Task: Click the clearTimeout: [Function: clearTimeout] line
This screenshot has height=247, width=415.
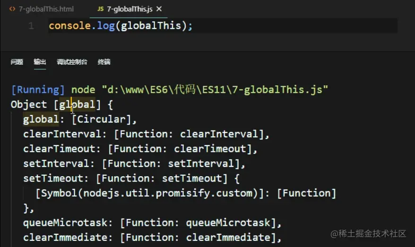Action: point(140,149)
